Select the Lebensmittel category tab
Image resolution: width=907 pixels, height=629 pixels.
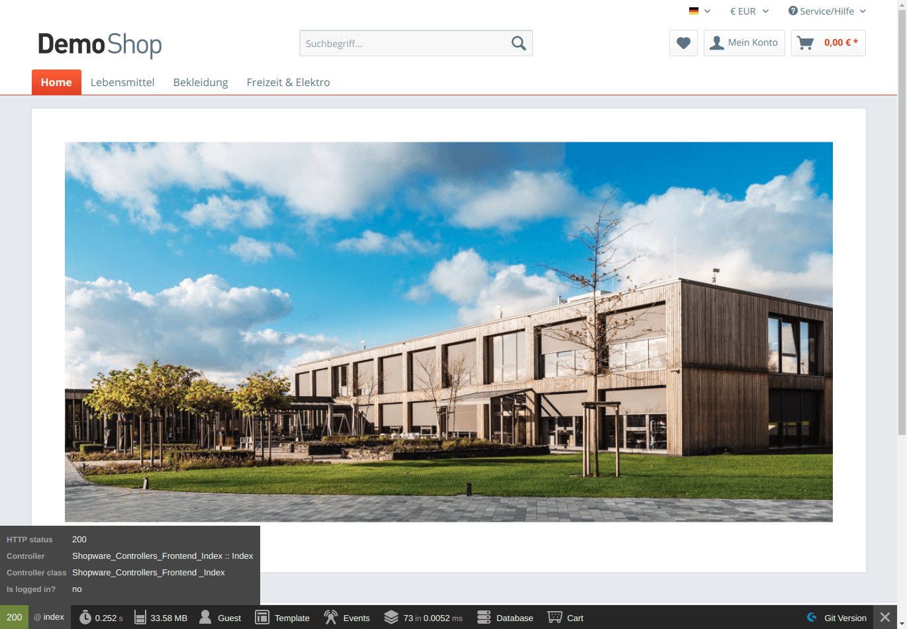122,82
